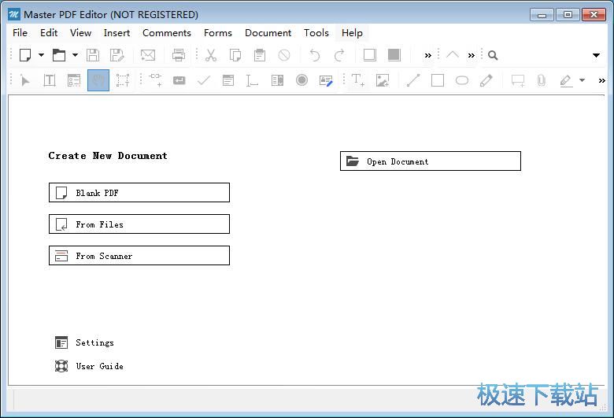Click the Save As toolbar icon

(x=117, y=55)
